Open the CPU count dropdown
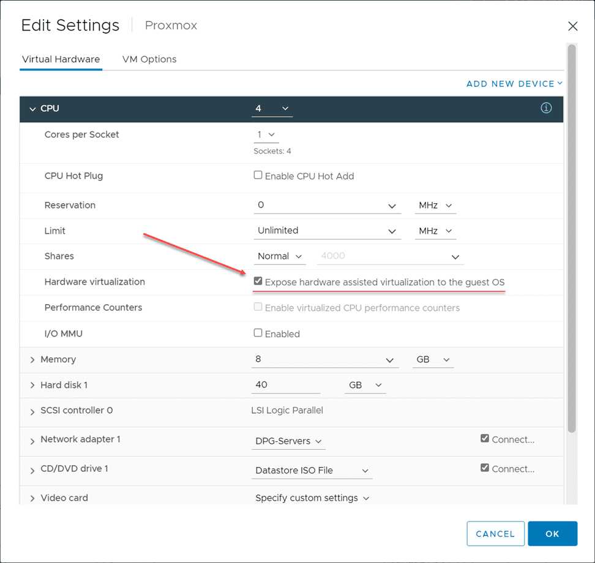595x563 pixels. (x=272, y=108)
